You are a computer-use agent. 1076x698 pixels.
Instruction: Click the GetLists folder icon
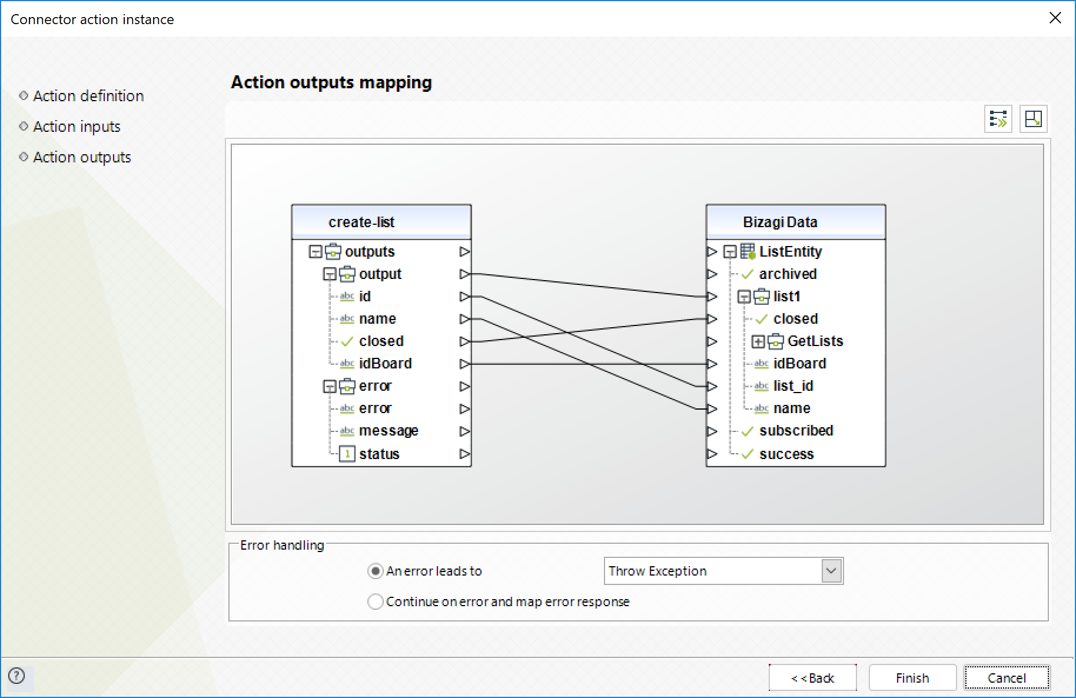click(x=776, y=341)
